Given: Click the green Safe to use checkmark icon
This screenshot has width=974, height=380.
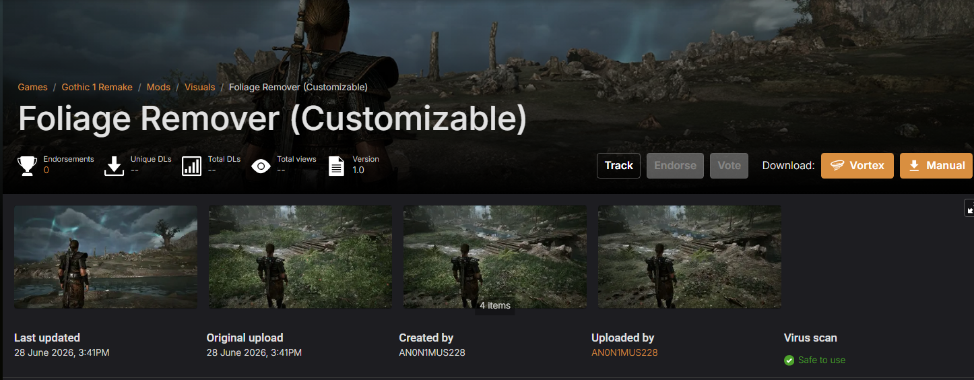Looking at the screenshot, I should (789, 360).
